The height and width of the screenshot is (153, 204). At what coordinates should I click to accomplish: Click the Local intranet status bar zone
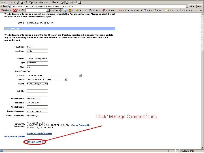(187, 151)
